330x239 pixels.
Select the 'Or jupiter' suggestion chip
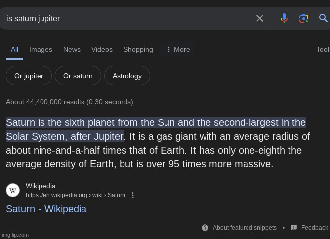coord(29,76)
